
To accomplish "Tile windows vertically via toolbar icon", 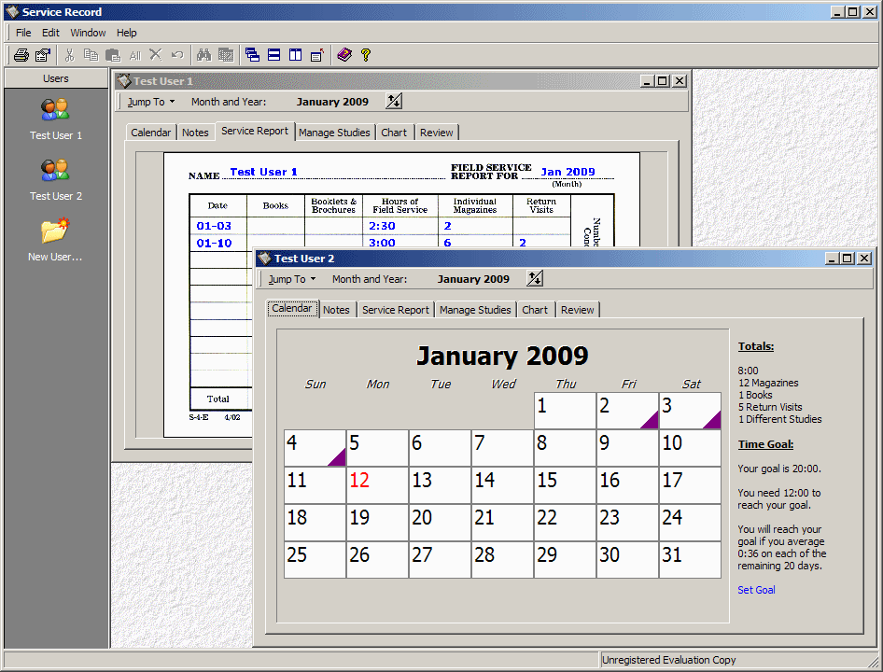I will [296, 55].
